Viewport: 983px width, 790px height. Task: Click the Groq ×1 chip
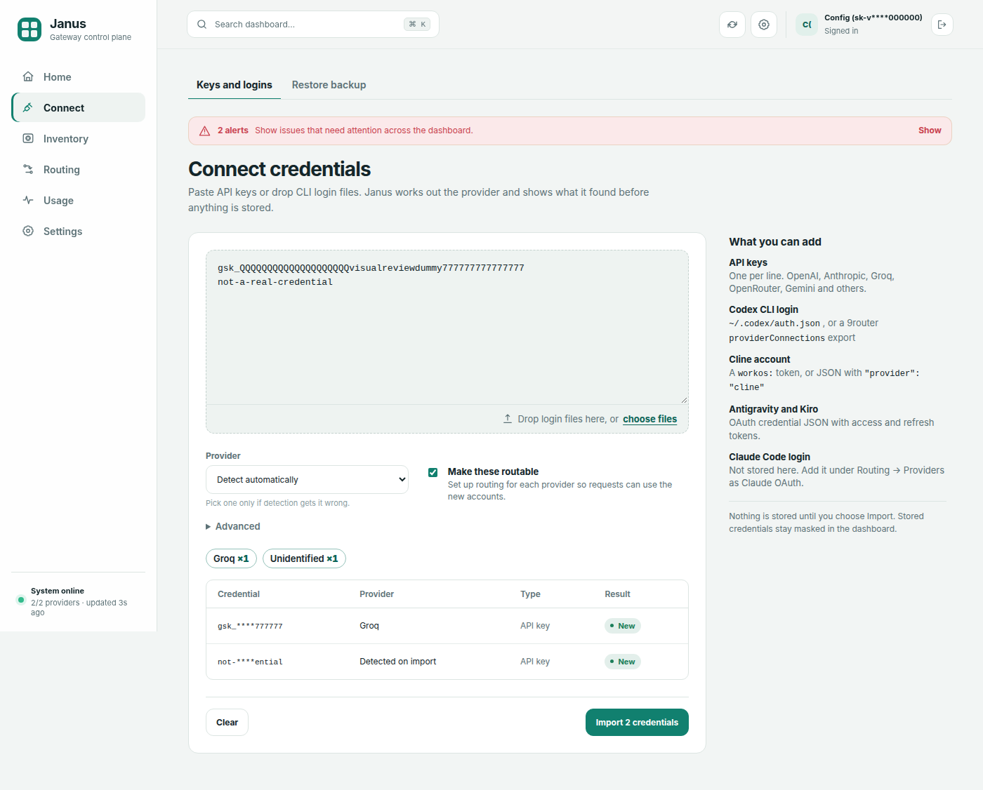click(x=231, y=558)
